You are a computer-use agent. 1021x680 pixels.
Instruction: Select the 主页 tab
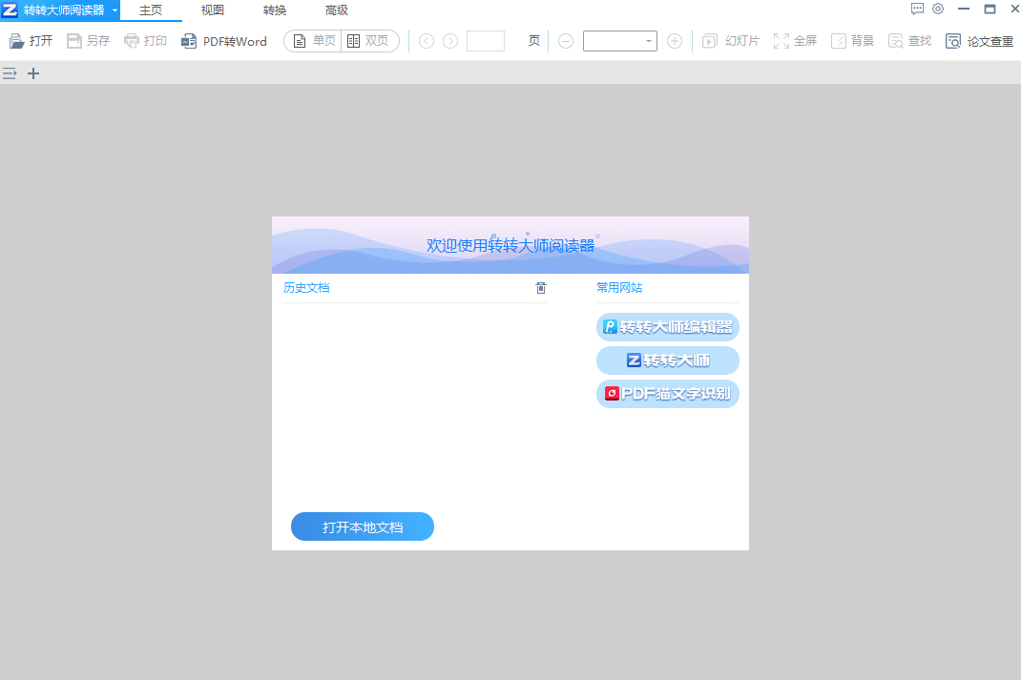151,10
